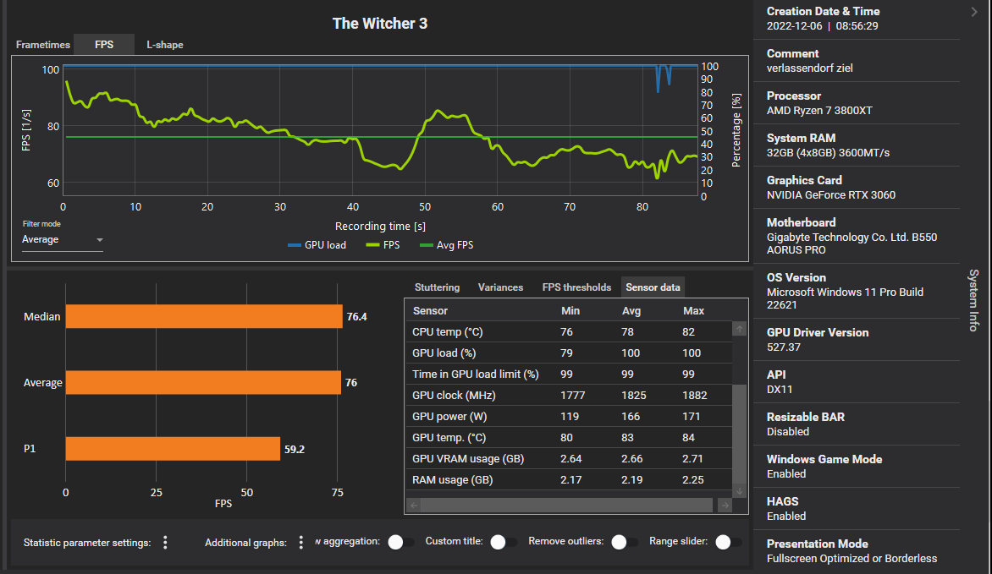Click processor value AMD Ryzen 7 3800XT
This screenshot has height=574, width=992.
[819, 111]
